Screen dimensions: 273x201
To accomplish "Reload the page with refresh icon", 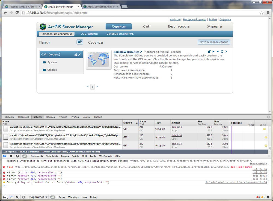I will [x=17, y=13].
